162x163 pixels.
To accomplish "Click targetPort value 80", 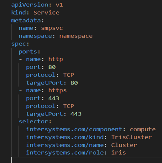I will [x=74, y=83].
